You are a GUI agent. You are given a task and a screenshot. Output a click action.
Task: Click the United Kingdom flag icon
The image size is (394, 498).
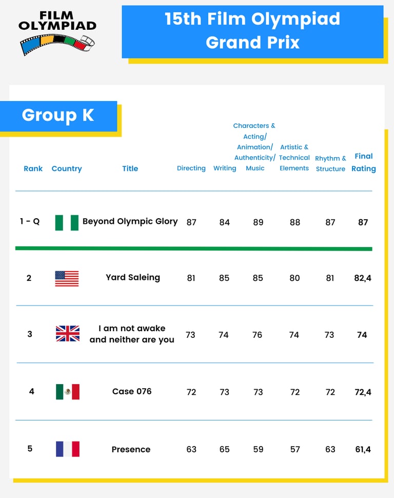click(67, 334)
